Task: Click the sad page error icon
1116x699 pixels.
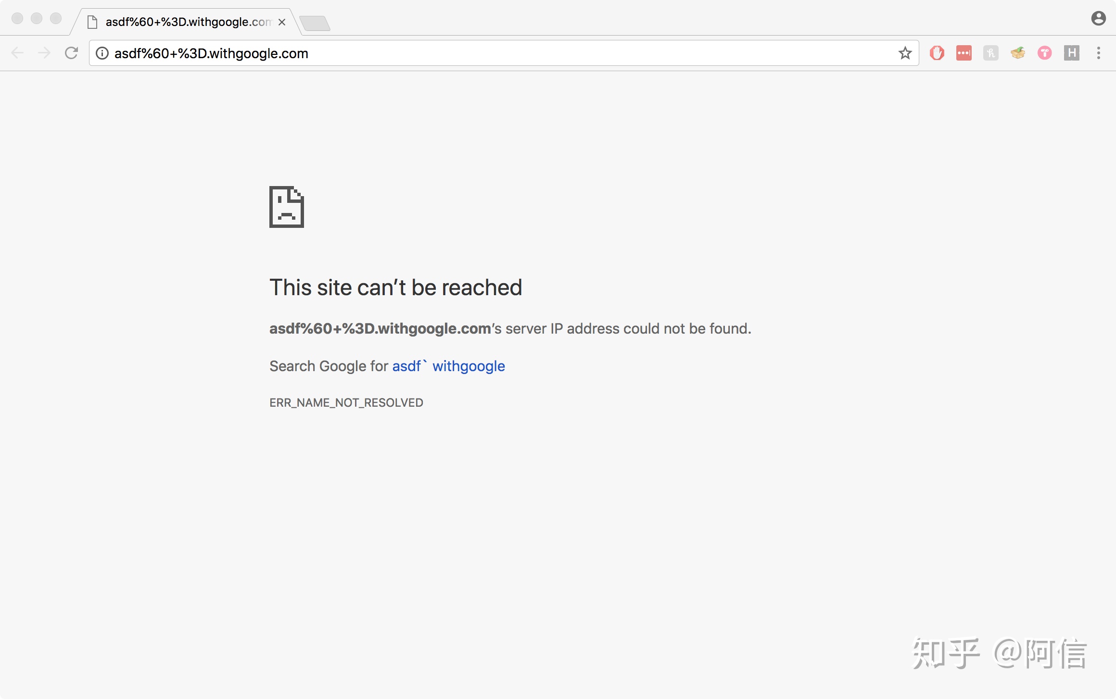Action: tap(287, 207)
